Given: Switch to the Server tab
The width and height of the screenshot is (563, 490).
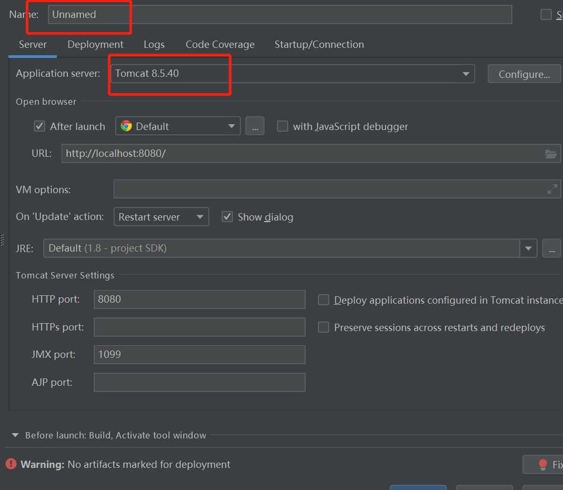Looking at the screenshot, I should coord(33,45).
